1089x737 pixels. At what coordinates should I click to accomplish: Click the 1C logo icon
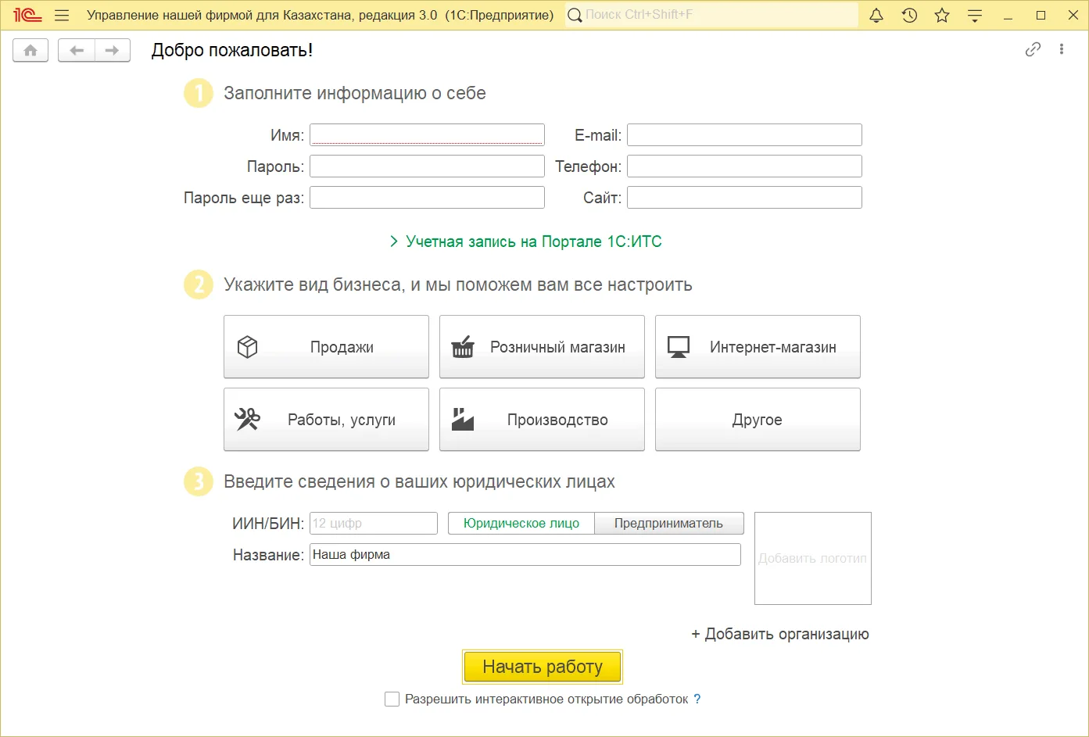coord(27,16)
